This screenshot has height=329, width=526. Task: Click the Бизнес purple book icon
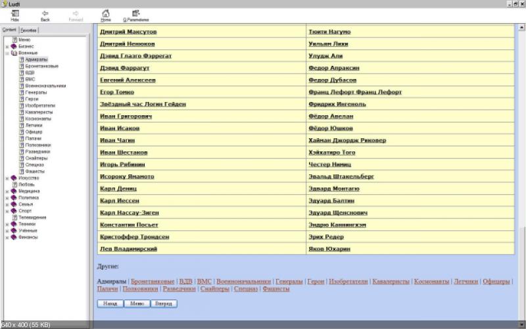click(x=14, y=47)
